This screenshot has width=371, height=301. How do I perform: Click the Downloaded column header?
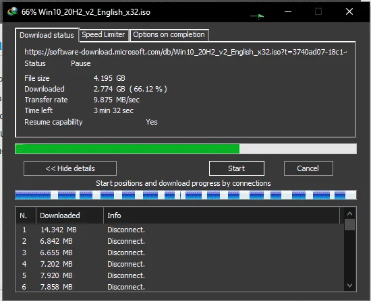point(69,215)
